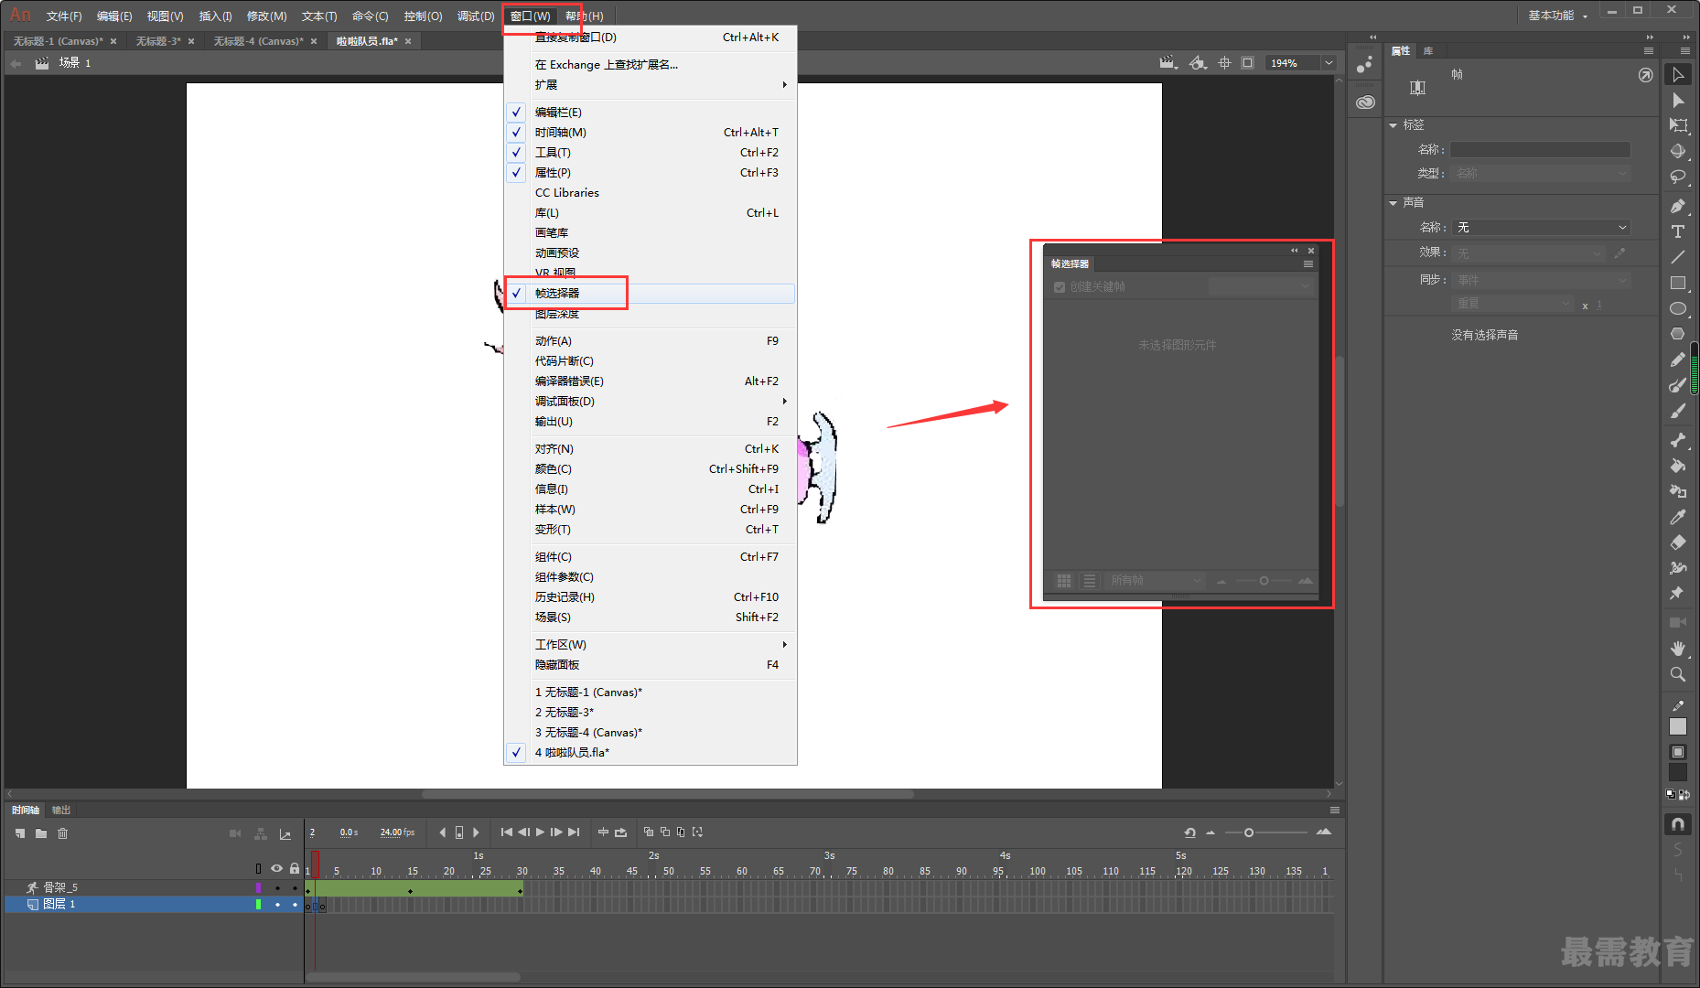
Task: Go to the first frame
Action: [x=507, y=832]
